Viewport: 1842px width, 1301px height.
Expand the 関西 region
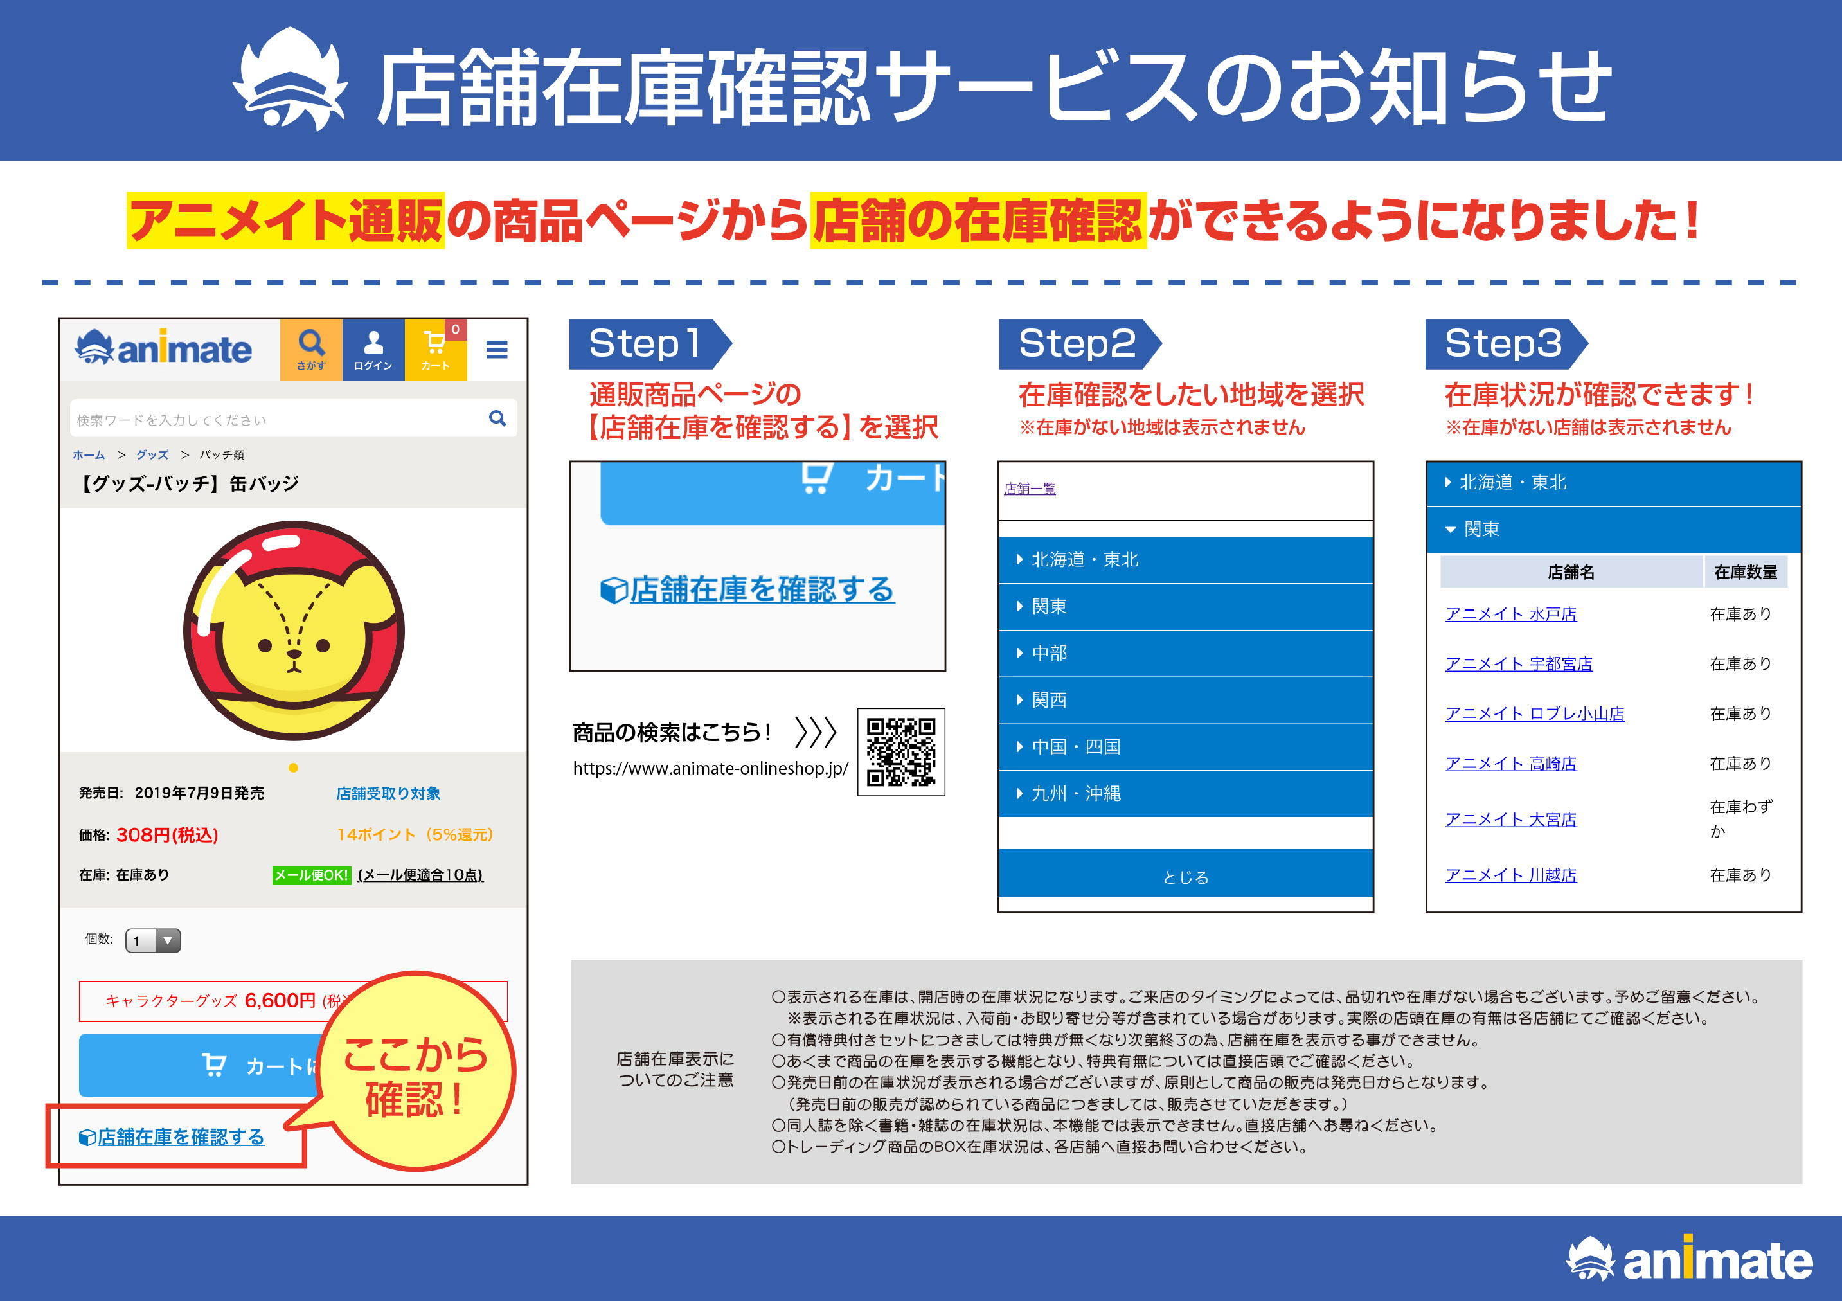(x=1186, y=700)
